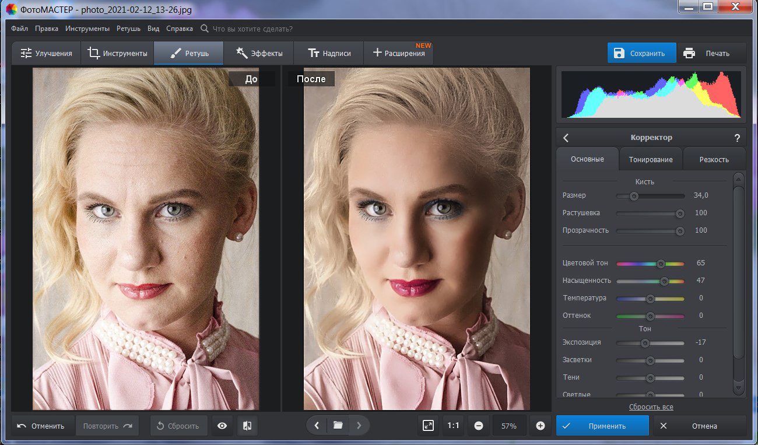The image size is (758, 445).
Task: Click the back arrow in Корректор panel
Action: [566, 138]
